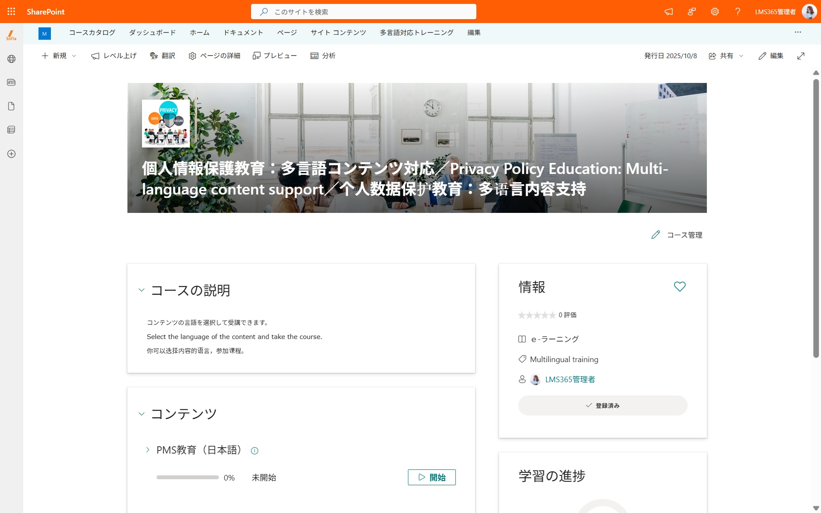Open the news icon in left rail

pos(12,82)
